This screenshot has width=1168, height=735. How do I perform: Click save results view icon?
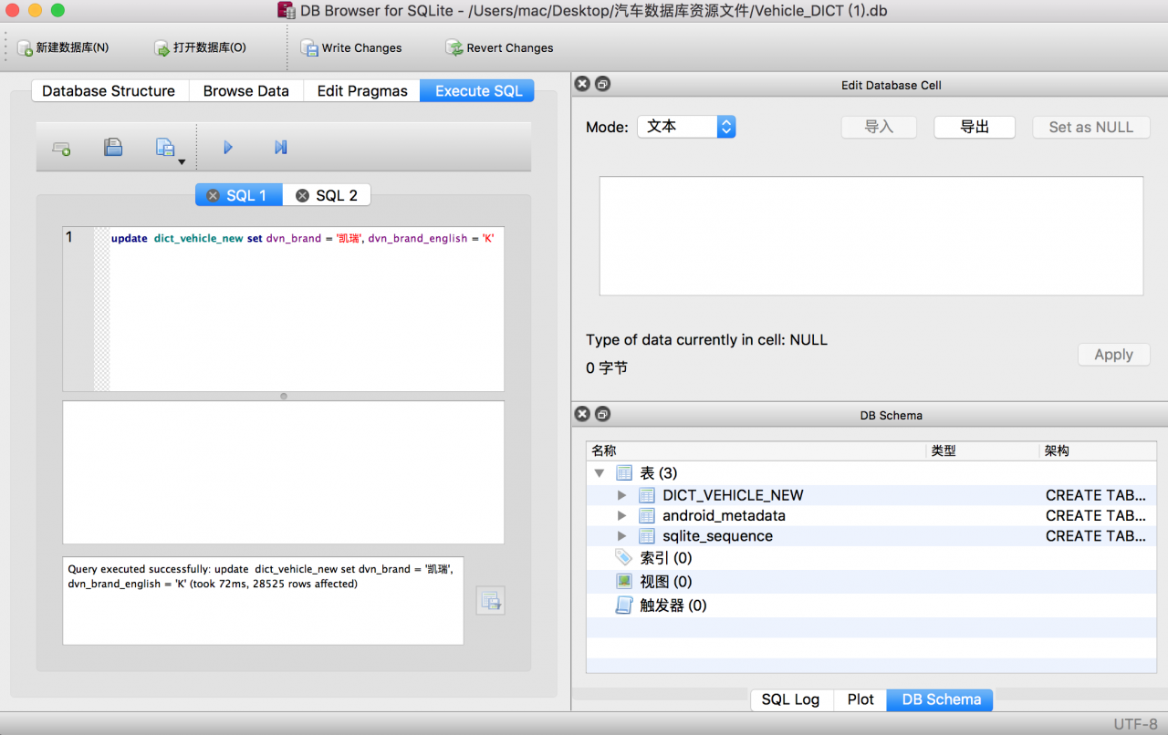pos(490,601)
